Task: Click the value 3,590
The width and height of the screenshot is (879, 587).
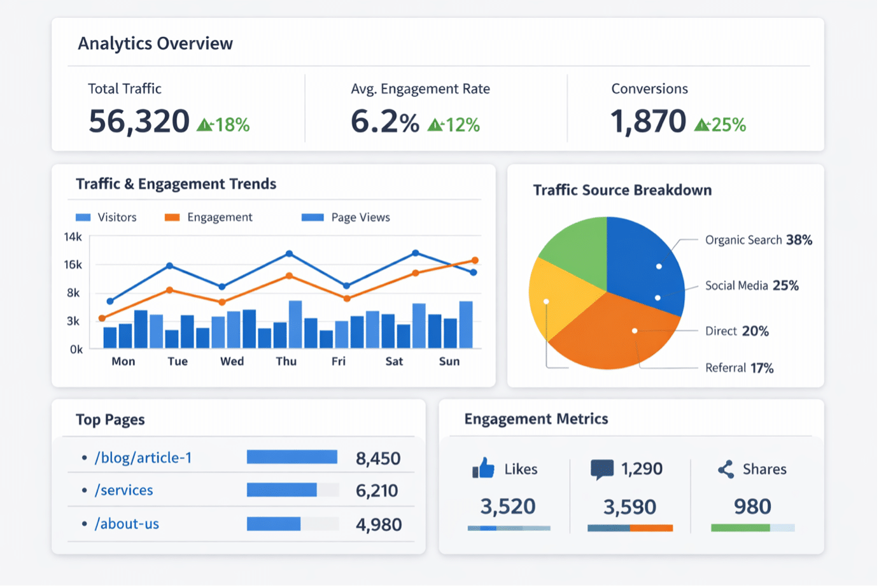Action: [629, 507]
